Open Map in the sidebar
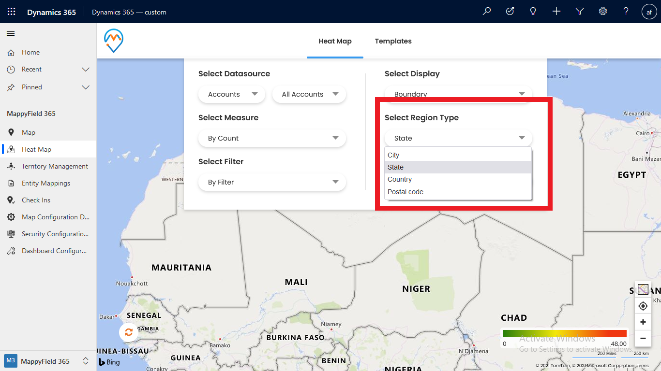Viewport: 661px width, 371px height. coord(48,132)
